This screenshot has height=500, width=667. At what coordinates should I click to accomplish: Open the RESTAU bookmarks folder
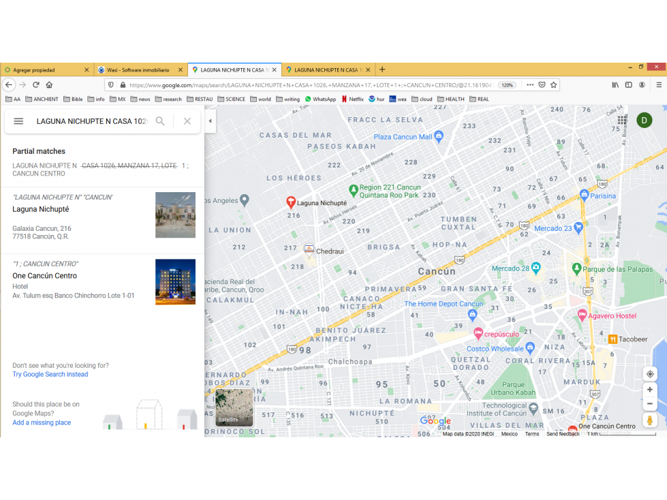point(200,99)
